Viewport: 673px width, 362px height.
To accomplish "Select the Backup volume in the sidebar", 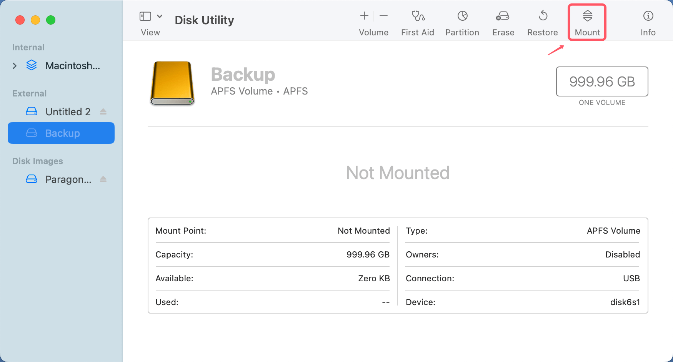I will (63, 133).
